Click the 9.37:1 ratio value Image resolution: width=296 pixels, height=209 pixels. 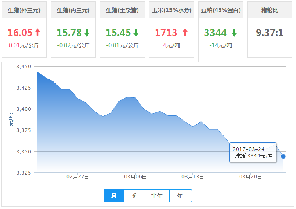tap(270, 33)
